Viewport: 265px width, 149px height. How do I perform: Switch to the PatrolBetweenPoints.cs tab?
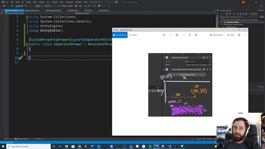[53, 10]
